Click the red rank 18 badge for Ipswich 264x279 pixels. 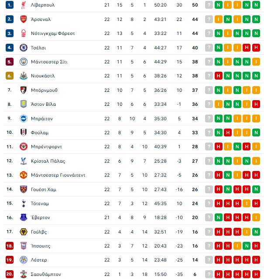[10, 246]
